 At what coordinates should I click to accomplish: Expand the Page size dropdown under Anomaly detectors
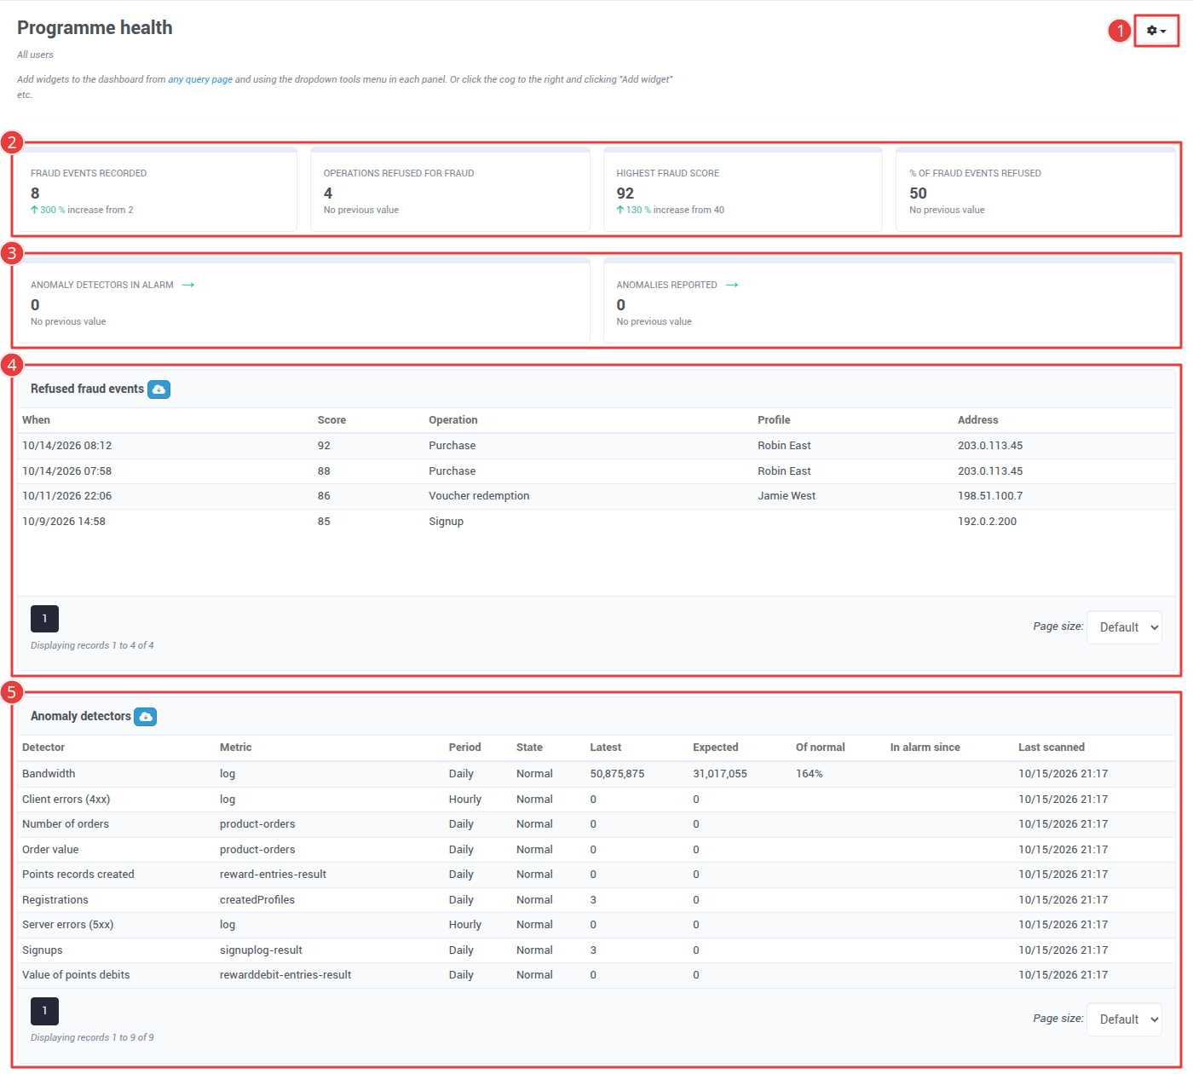(1124, 1019)
